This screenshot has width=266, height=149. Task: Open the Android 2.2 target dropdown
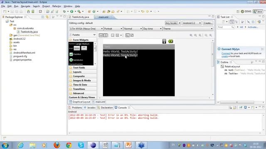[192, 23]
